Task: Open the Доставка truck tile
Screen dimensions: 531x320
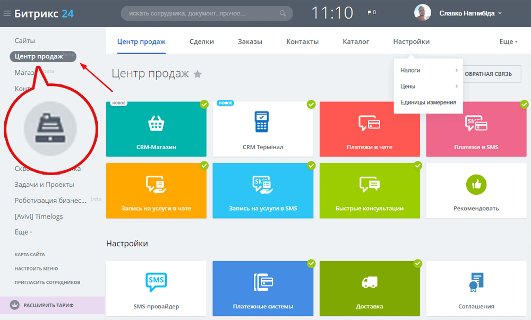Action: (370, 289)
